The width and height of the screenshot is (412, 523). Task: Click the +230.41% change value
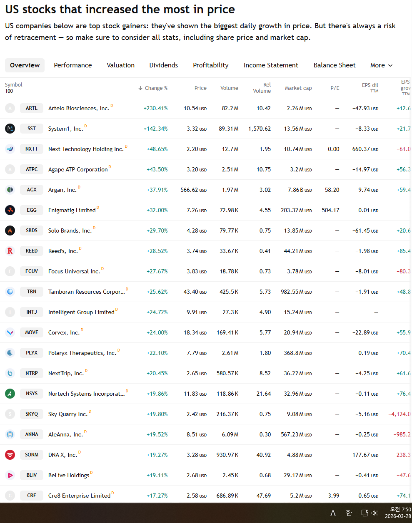tap(156, 108)
